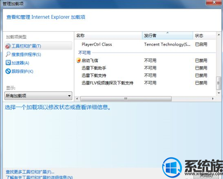
Task: Sort by the 名称 column header
Action: [x=108, y=35]
